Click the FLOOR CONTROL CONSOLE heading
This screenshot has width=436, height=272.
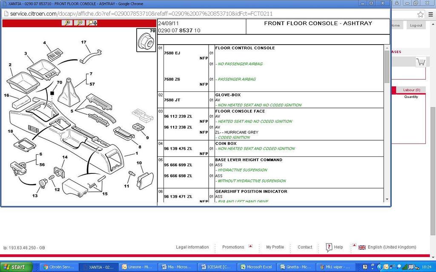245,48
